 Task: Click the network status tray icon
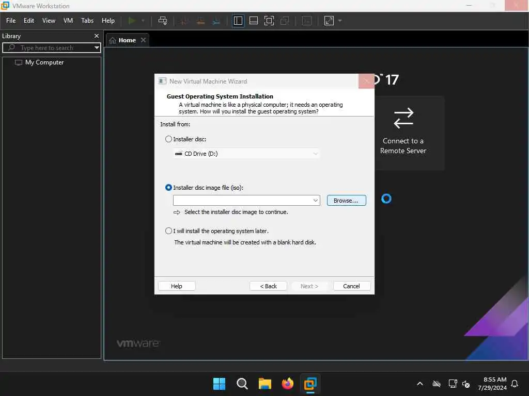[453, 384]
